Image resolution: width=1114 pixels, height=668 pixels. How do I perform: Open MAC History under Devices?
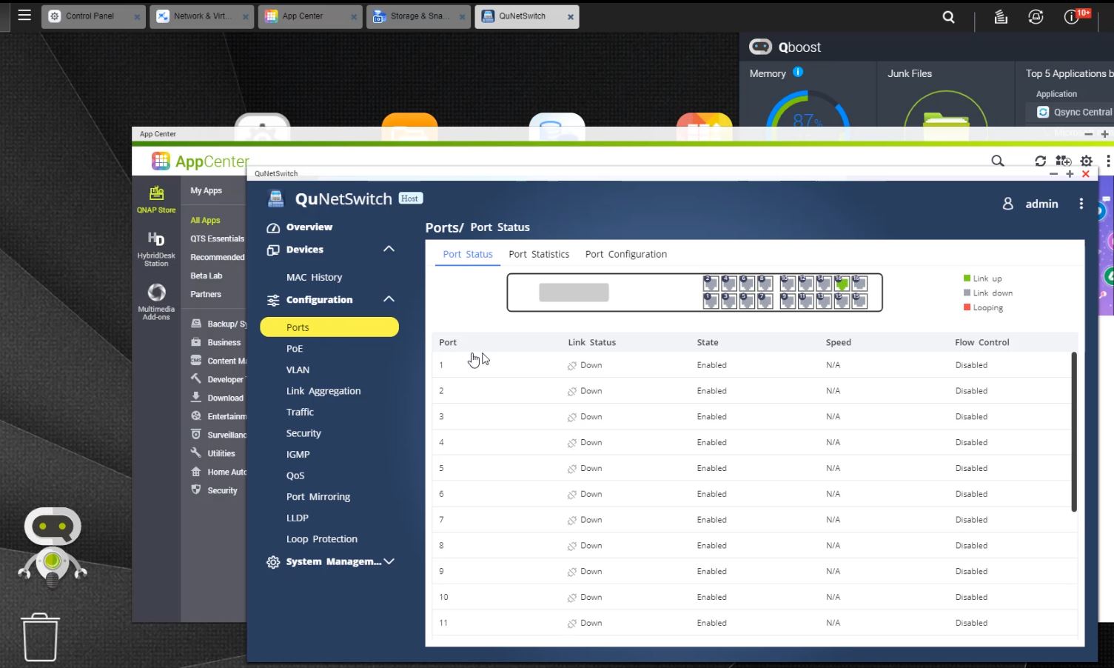pyautogui.click(x=315, y=277)
